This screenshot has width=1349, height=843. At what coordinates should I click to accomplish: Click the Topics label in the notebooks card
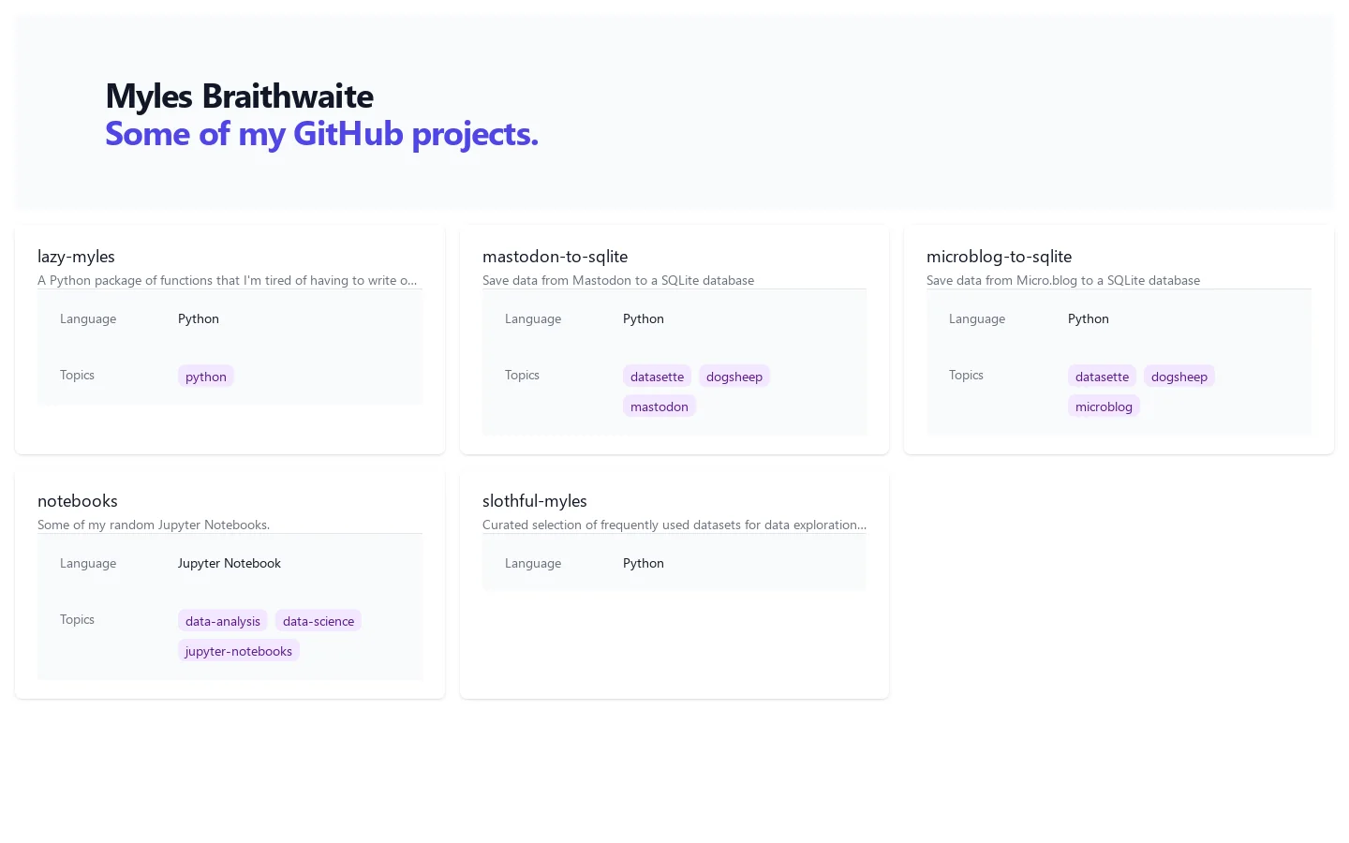point(77,619)
